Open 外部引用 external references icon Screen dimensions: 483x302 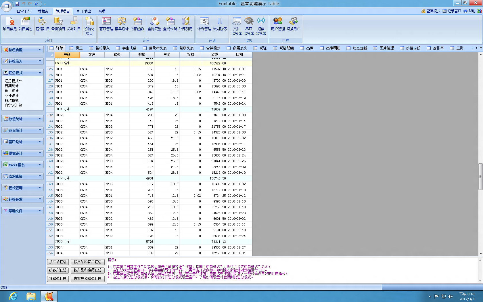pyautogui.click(x=185, y=24)
